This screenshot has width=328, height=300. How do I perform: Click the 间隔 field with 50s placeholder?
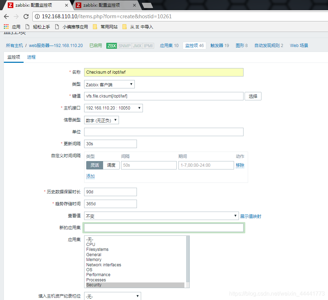(149, 165)
